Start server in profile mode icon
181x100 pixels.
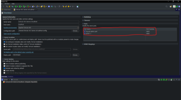[x=166, y=80]
